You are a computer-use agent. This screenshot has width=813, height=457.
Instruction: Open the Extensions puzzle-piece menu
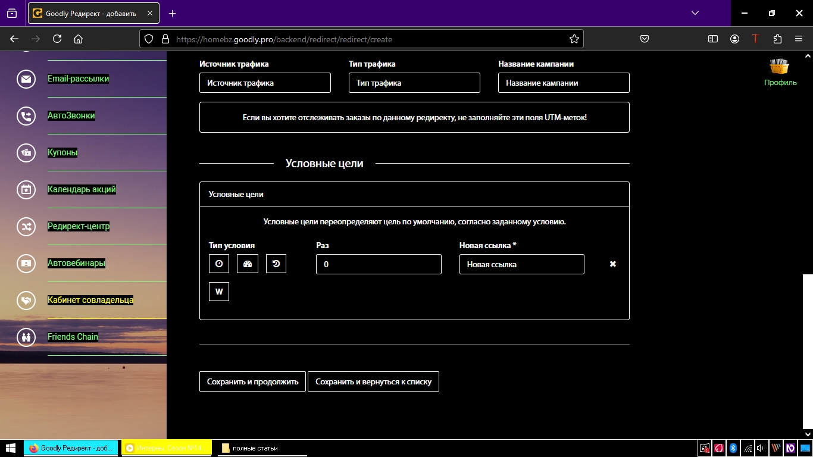[x=777, y=39]
